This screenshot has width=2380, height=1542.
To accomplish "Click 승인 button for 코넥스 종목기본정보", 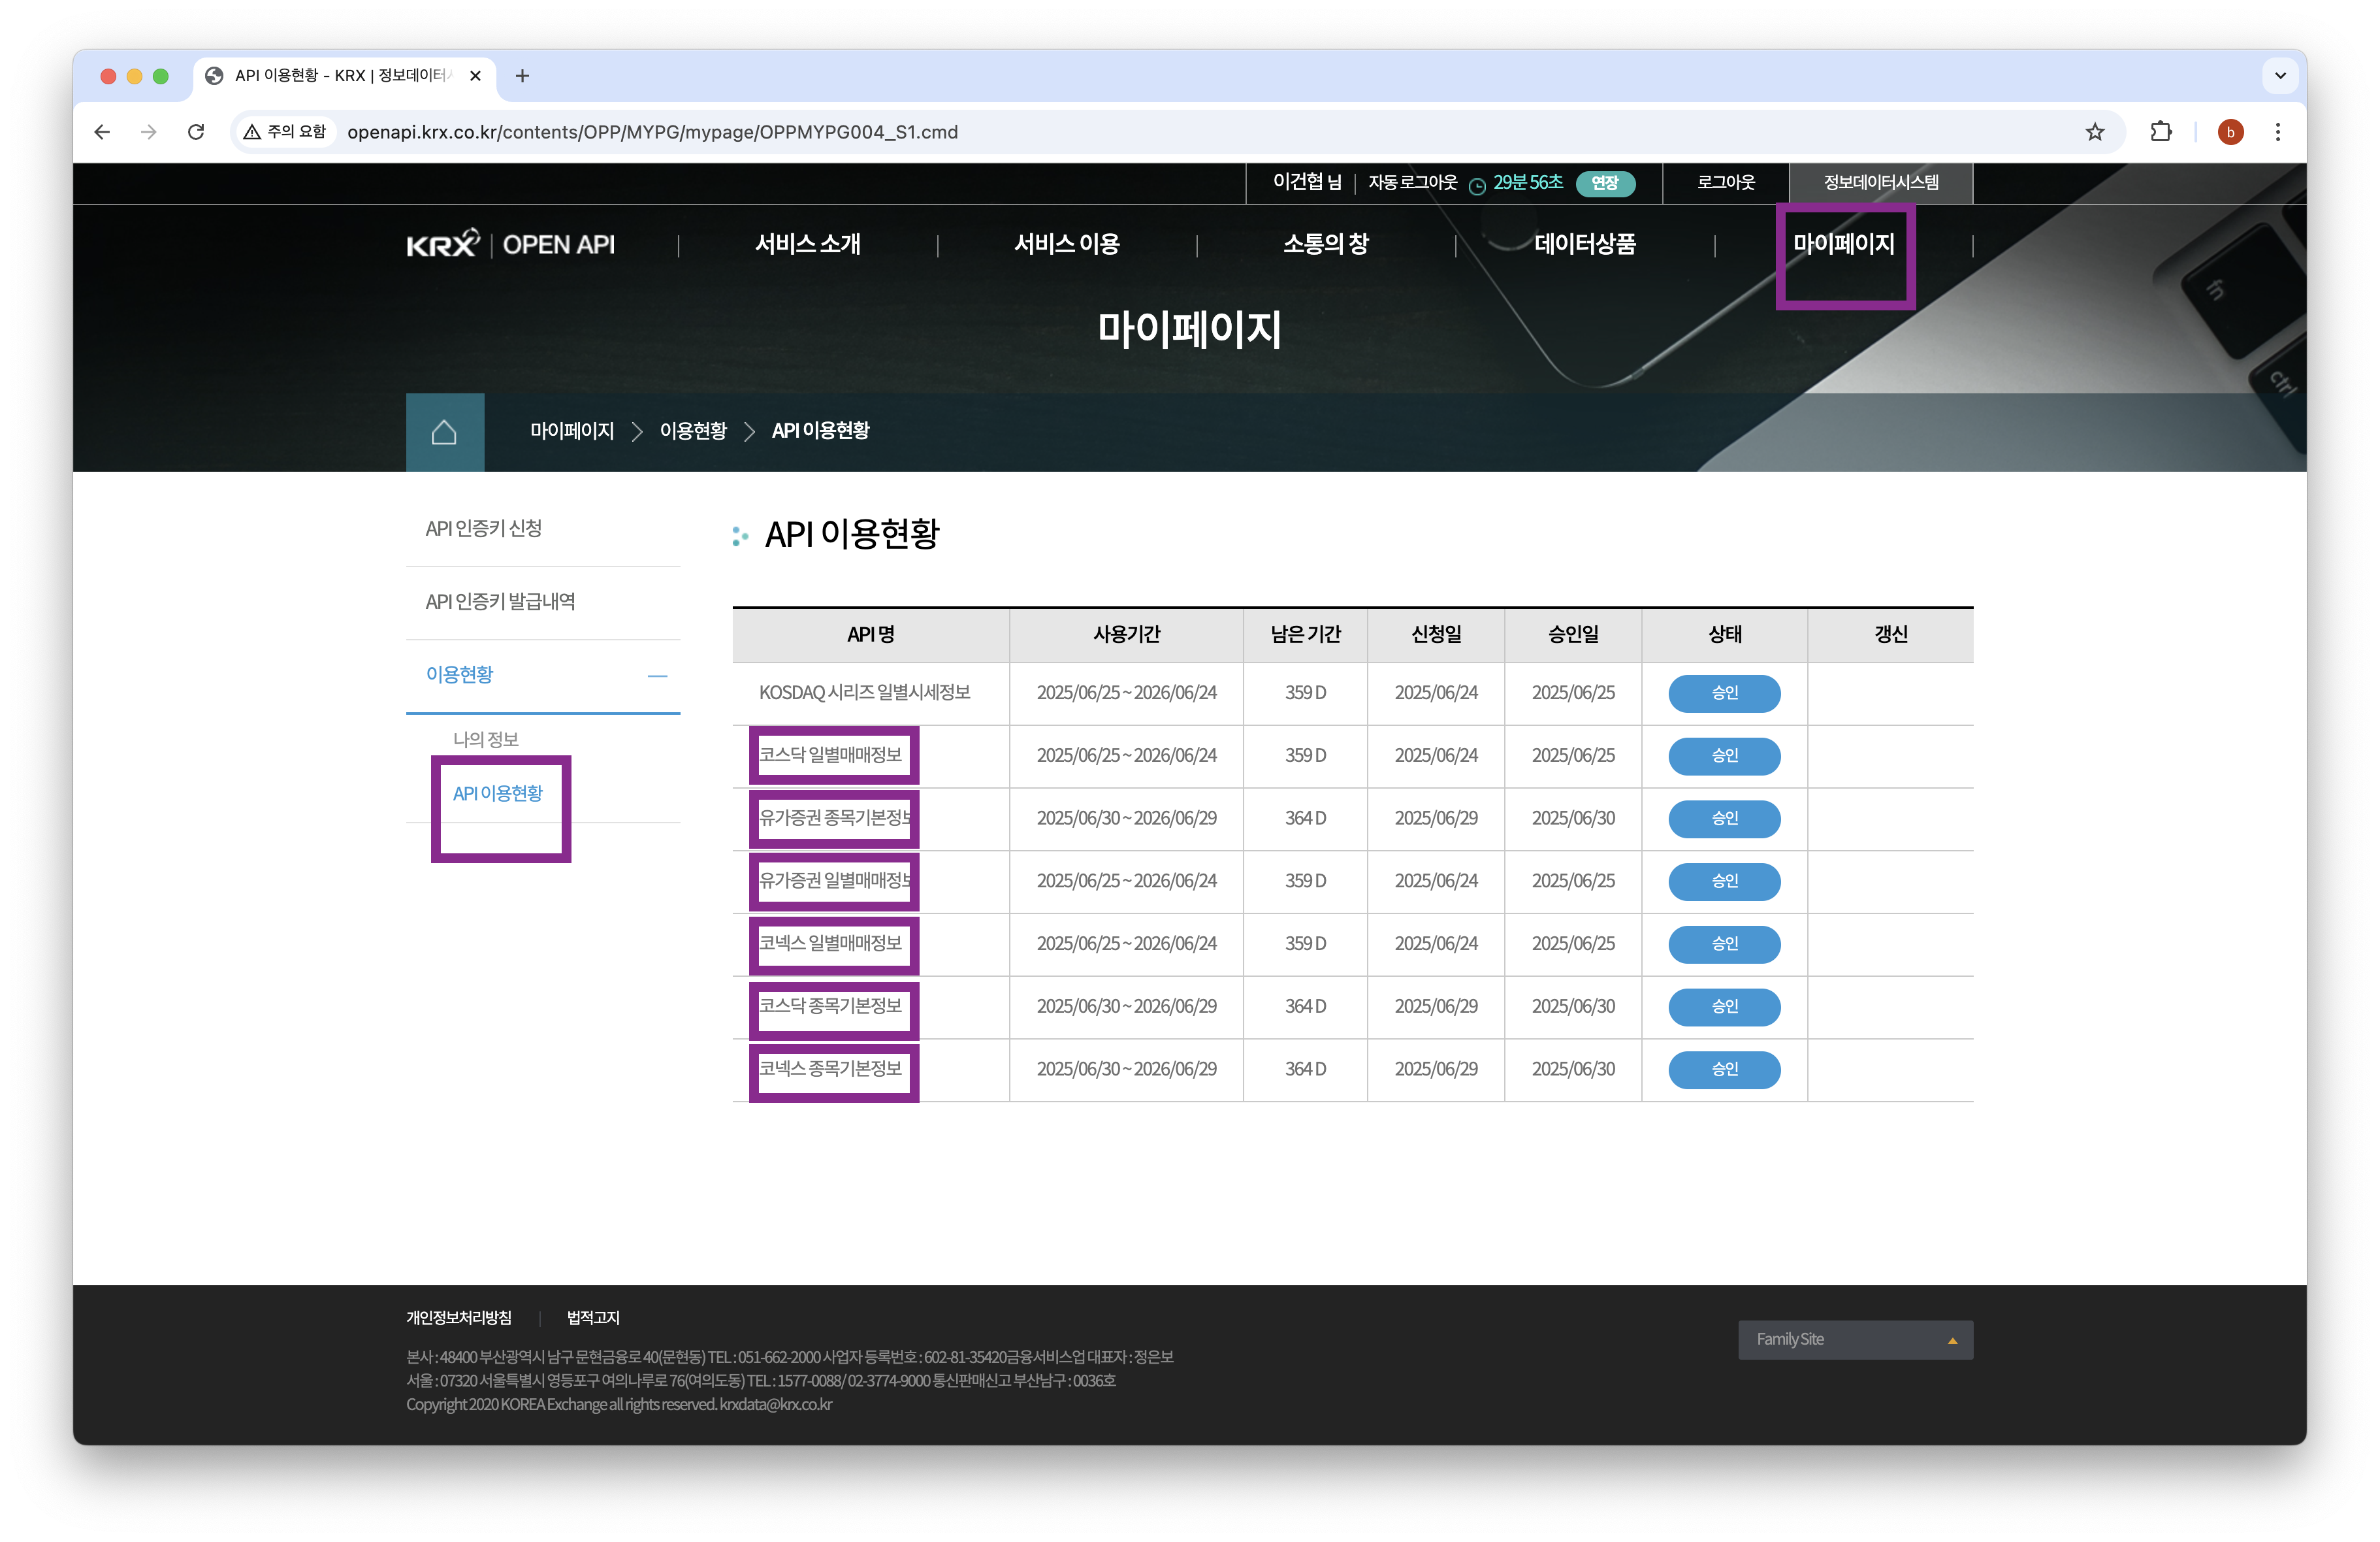I will (1724, 1070).
